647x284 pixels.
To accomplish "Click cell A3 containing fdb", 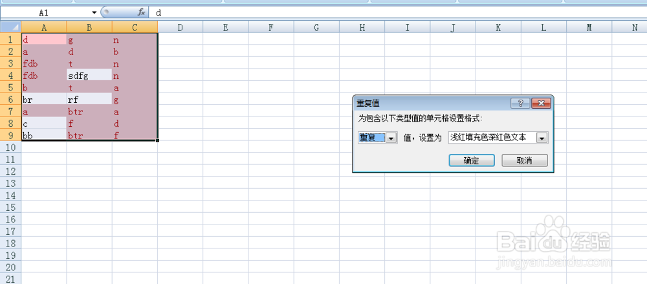I will [x=44, y=63].
